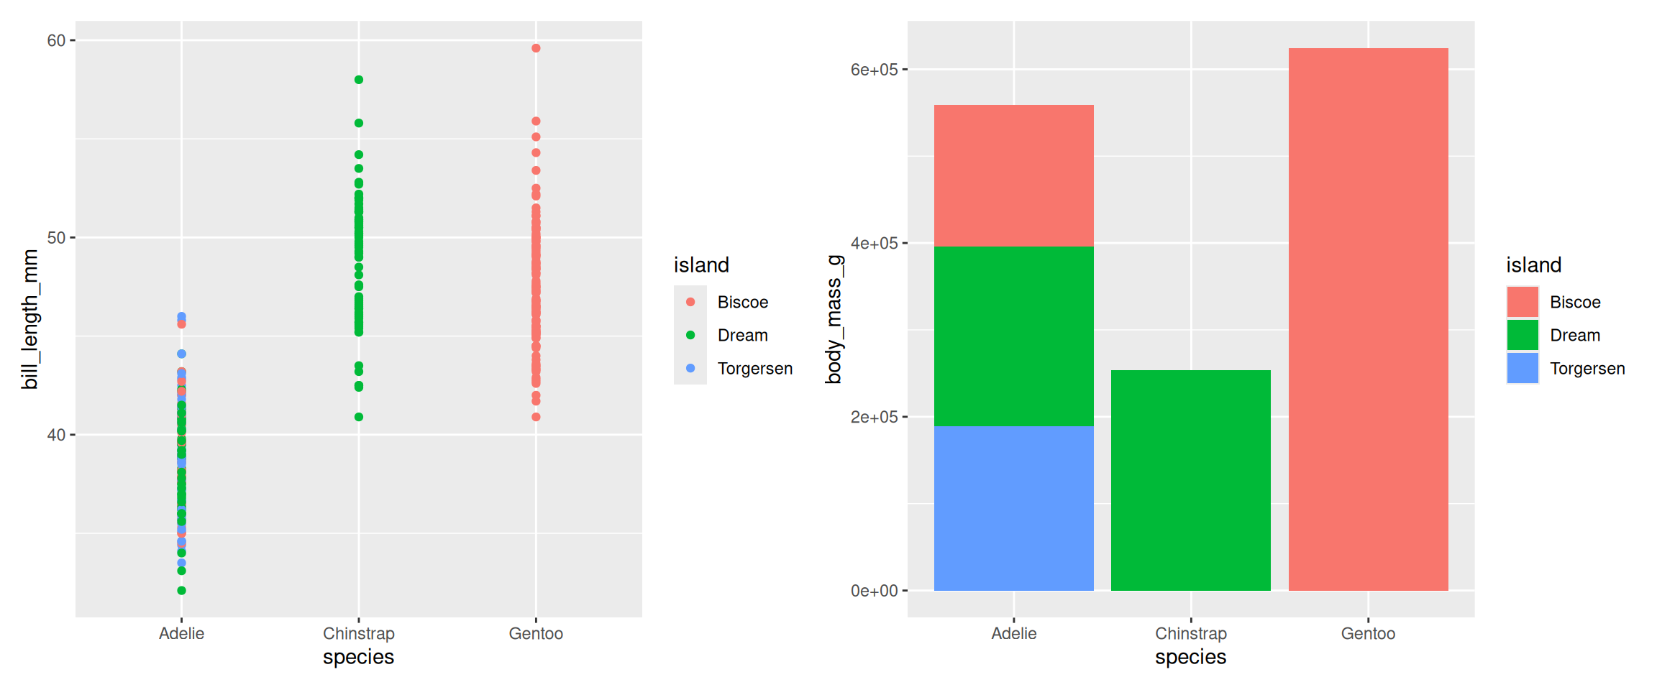Viewport: 1657px width, 690px height.
Task: Select the green Chinstrap bar
Action: [x=1190, y=480]
